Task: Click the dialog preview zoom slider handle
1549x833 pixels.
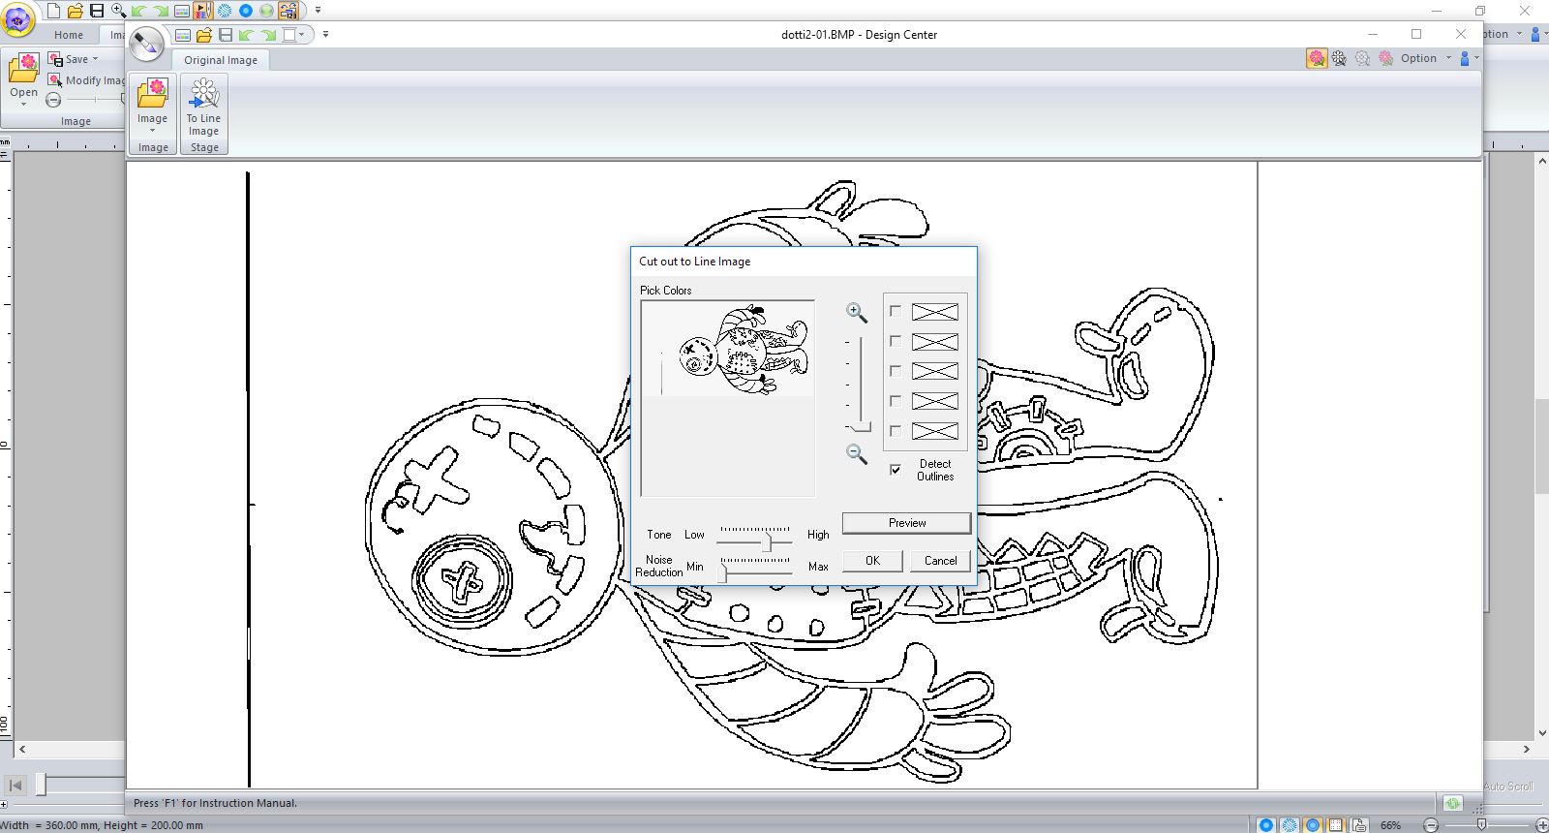Action: [x=859, y=426]
